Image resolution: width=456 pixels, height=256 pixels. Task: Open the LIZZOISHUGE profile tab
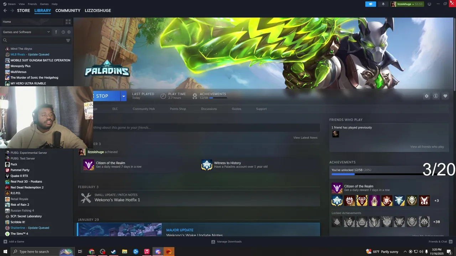[98, 11]
